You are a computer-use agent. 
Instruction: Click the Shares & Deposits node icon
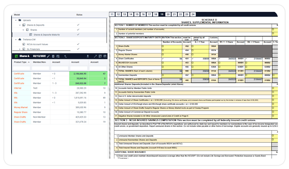click(24, 25)
